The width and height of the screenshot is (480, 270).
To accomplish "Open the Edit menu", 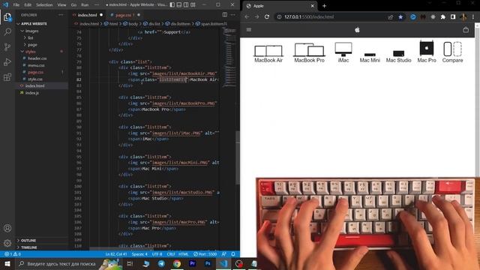I will click(28, 5).
